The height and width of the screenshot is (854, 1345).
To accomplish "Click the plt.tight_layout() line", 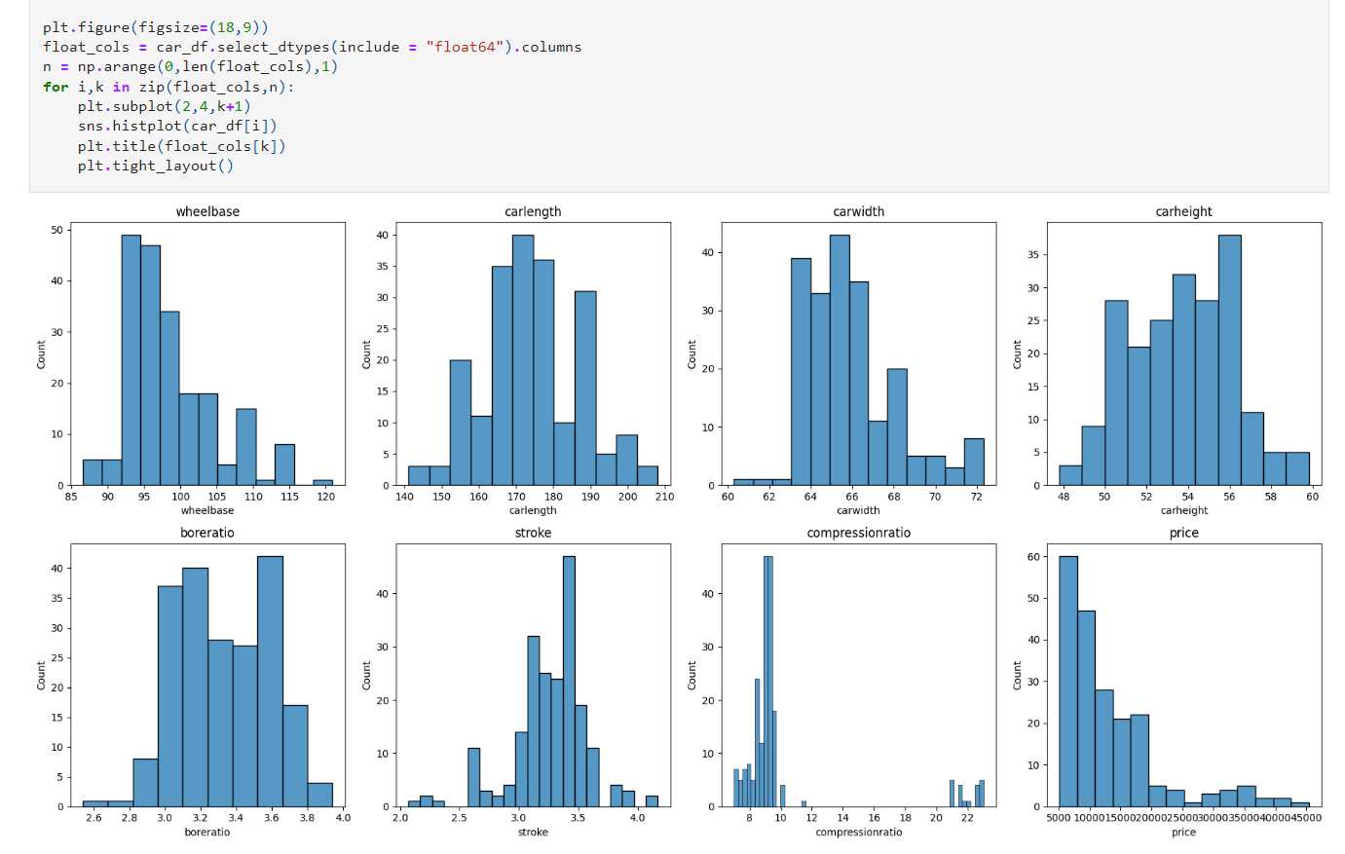I will point(156,166).
